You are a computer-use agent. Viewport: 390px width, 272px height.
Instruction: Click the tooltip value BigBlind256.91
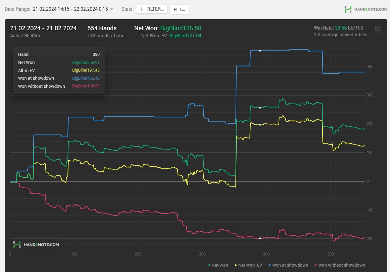(x=86, y=63)
